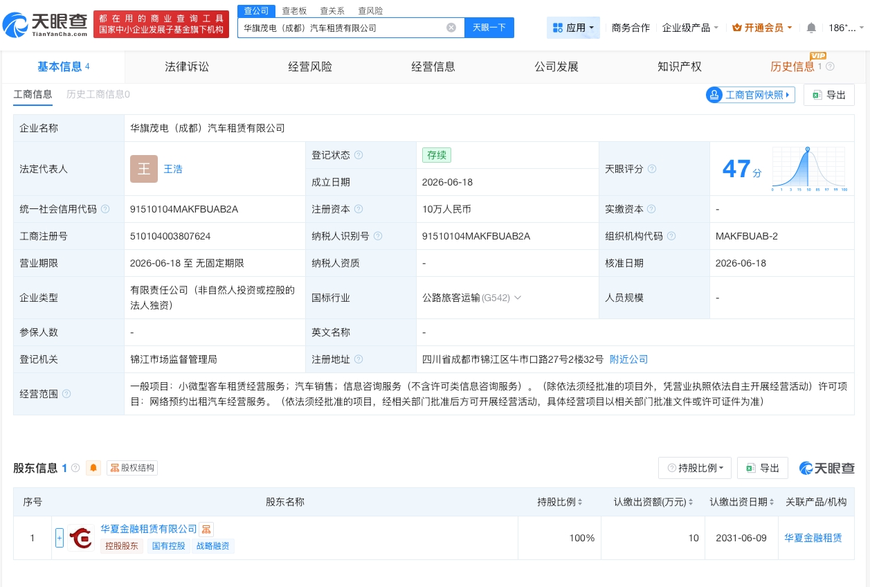The width and height of the screenshot is (870, 587).
Task: Open the 开通会员 dropdown
Action: point(762,28)
